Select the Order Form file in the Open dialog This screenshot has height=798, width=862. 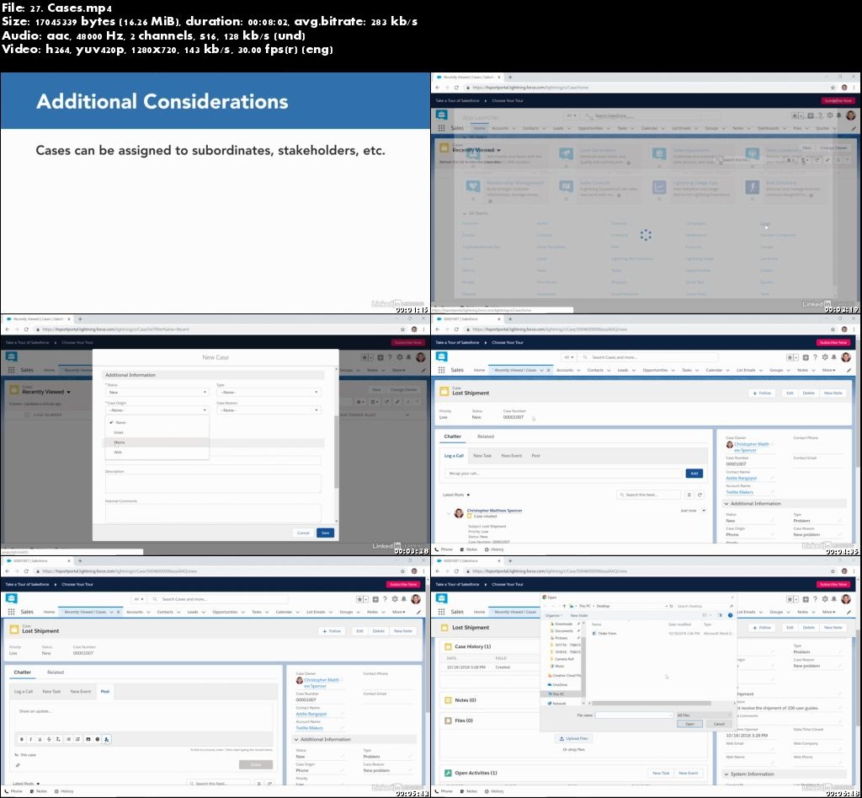[x=604, y=634]
